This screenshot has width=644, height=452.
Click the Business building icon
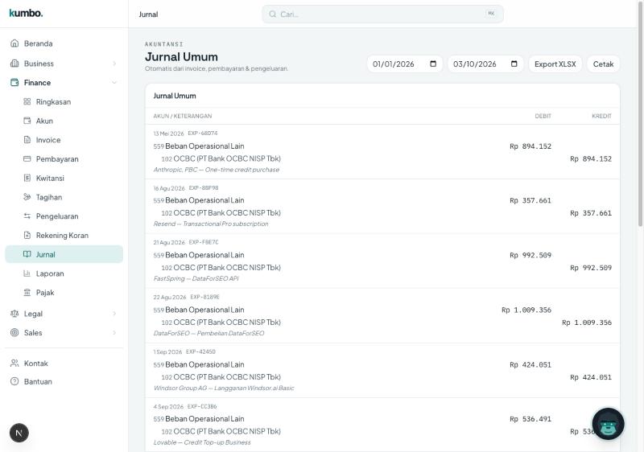14,64
